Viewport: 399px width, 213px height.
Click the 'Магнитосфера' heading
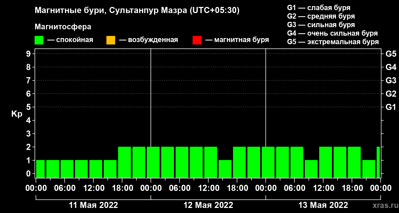[63, 27]
